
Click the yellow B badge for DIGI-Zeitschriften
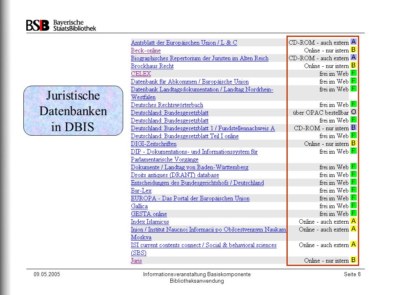click(353, 143)
